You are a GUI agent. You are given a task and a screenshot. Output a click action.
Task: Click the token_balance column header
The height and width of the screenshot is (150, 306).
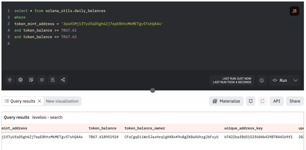(102, 128)
